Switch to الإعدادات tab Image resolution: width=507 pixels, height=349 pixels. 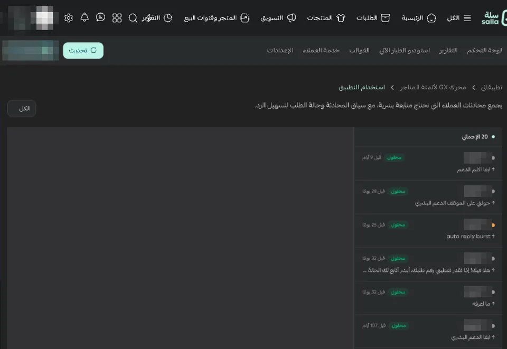pyautogui.click(x=280, y=50)
